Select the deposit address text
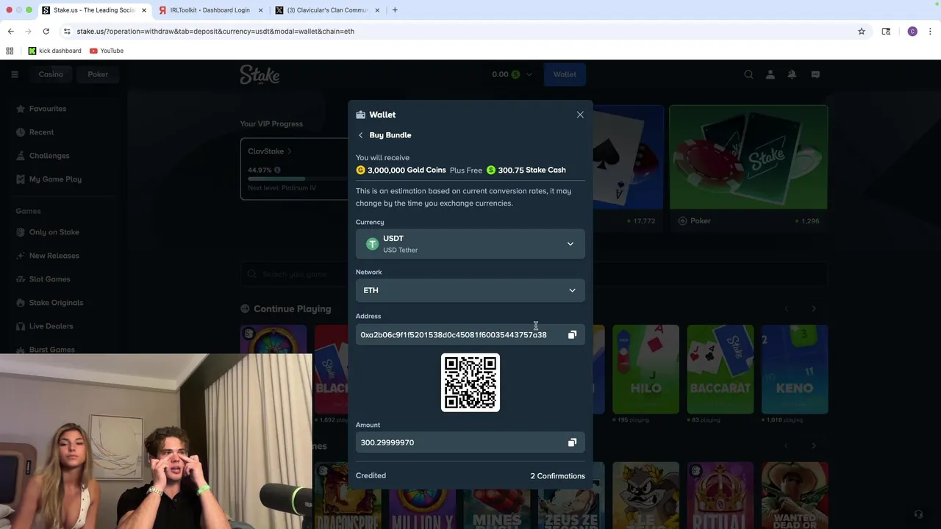Screen dimensions: 941x529 [x=454, y=335]
